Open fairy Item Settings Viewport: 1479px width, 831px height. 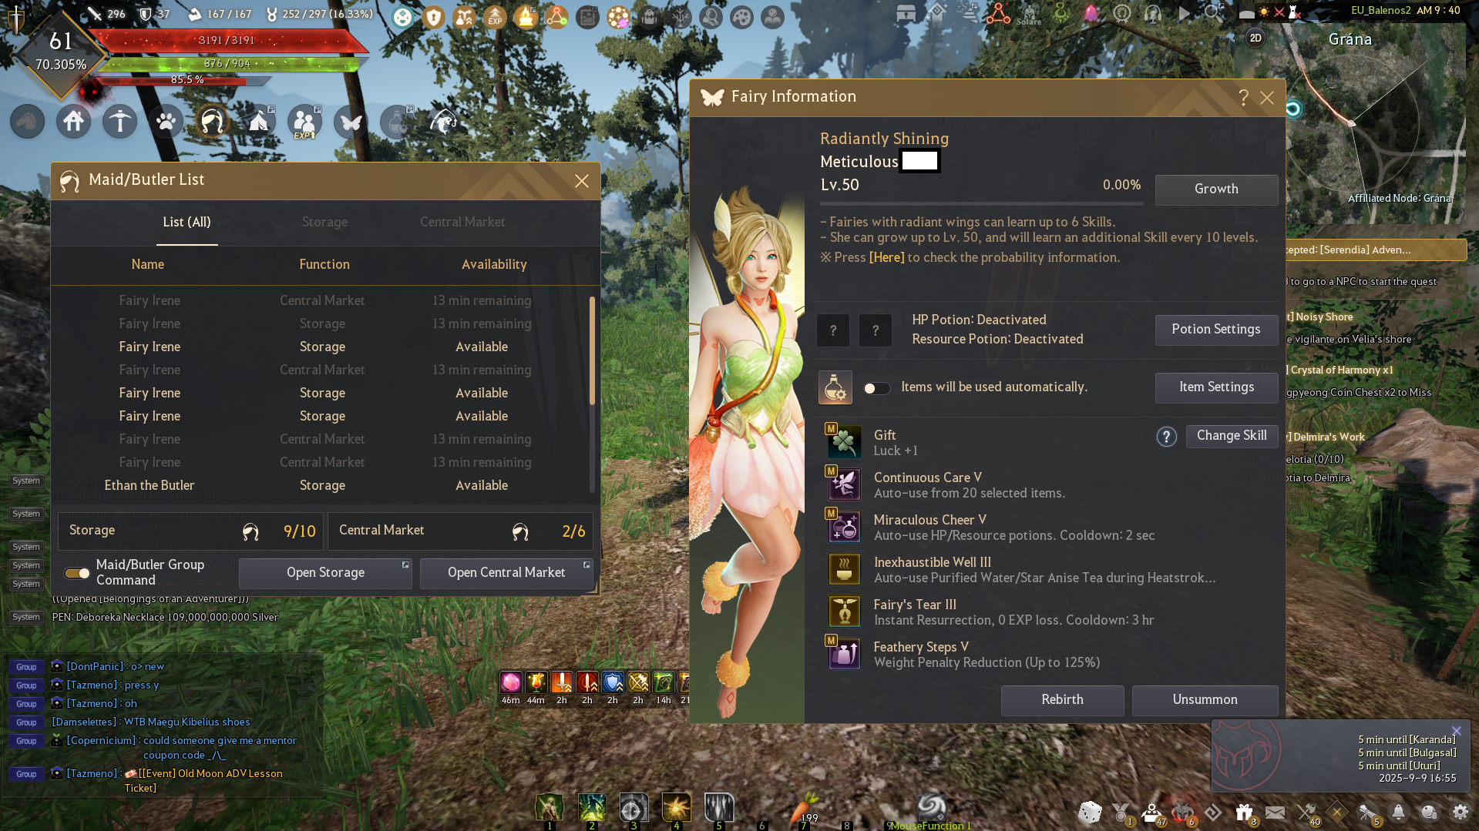tap(1216, 387)
